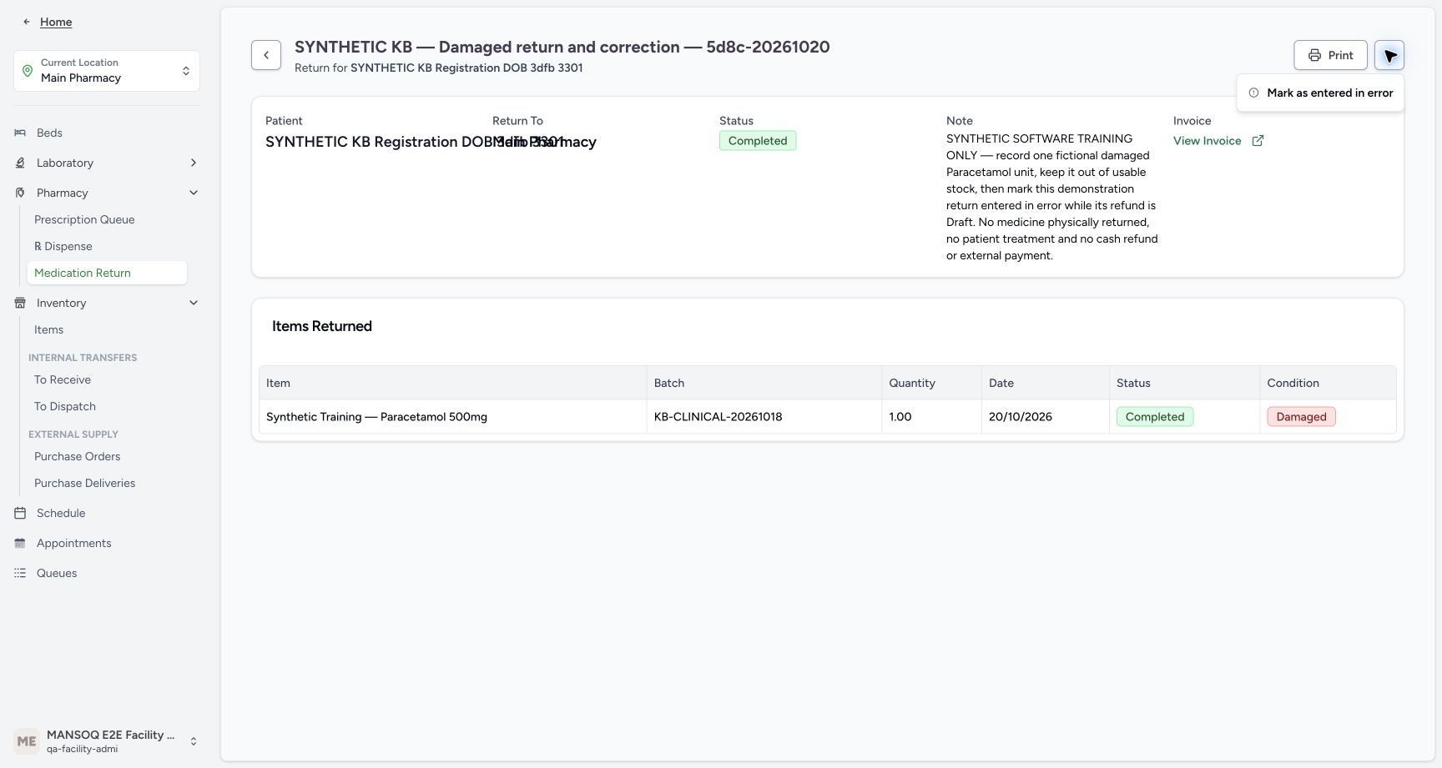
Task: Click the Appointments calendar icon
Action: tap(20, 543)
